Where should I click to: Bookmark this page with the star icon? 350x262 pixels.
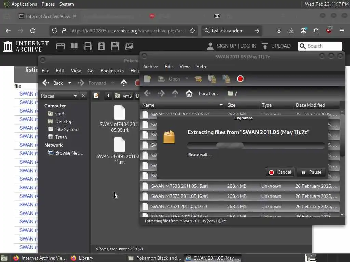[192, 31]
